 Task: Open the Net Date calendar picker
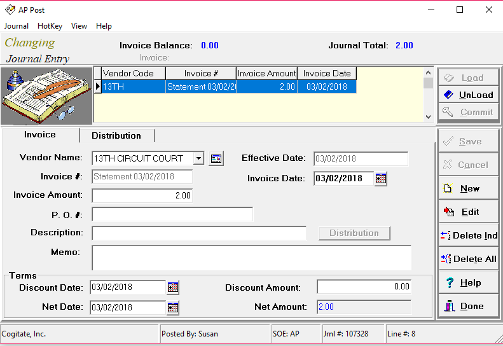tap(173, 307)
